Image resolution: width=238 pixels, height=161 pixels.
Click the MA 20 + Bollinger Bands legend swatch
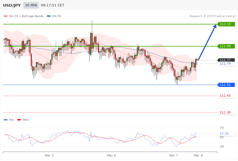coord(6,16)
